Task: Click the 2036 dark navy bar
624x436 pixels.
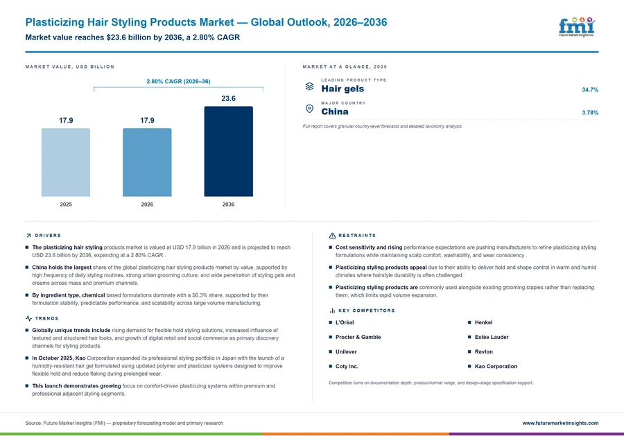Action: (228, 151)
